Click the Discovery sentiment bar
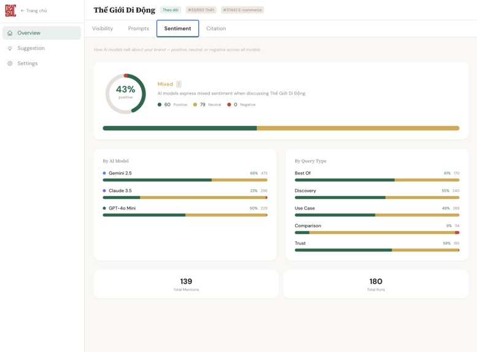The width and height of the screenshot is (477, 352). pyautogui.click(x=377, y=198)
